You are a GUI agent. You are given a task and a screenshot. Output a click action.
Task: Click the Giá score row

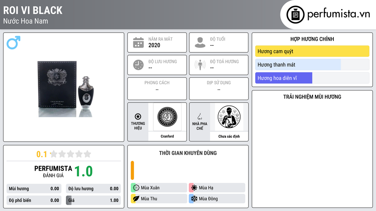click(93, 200)
